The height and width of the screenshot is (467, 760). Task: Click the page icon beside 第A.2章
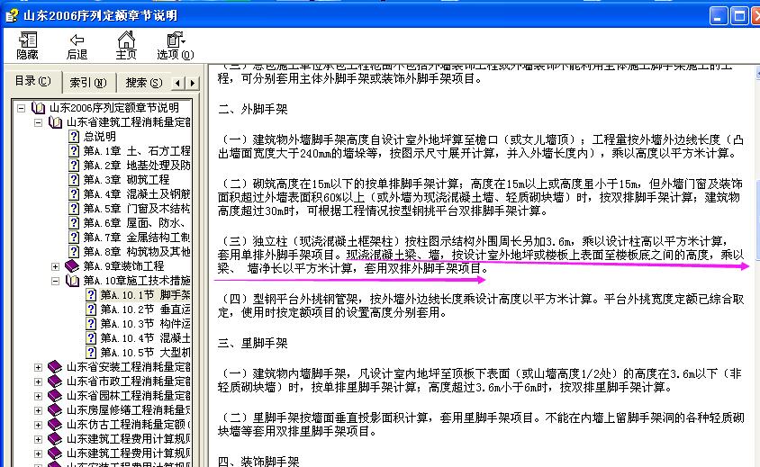74,166
